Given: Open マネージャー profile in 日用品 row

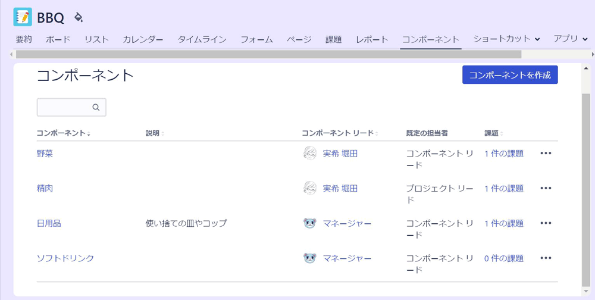Looking at the screenshot, I should [x=347, y=223].
